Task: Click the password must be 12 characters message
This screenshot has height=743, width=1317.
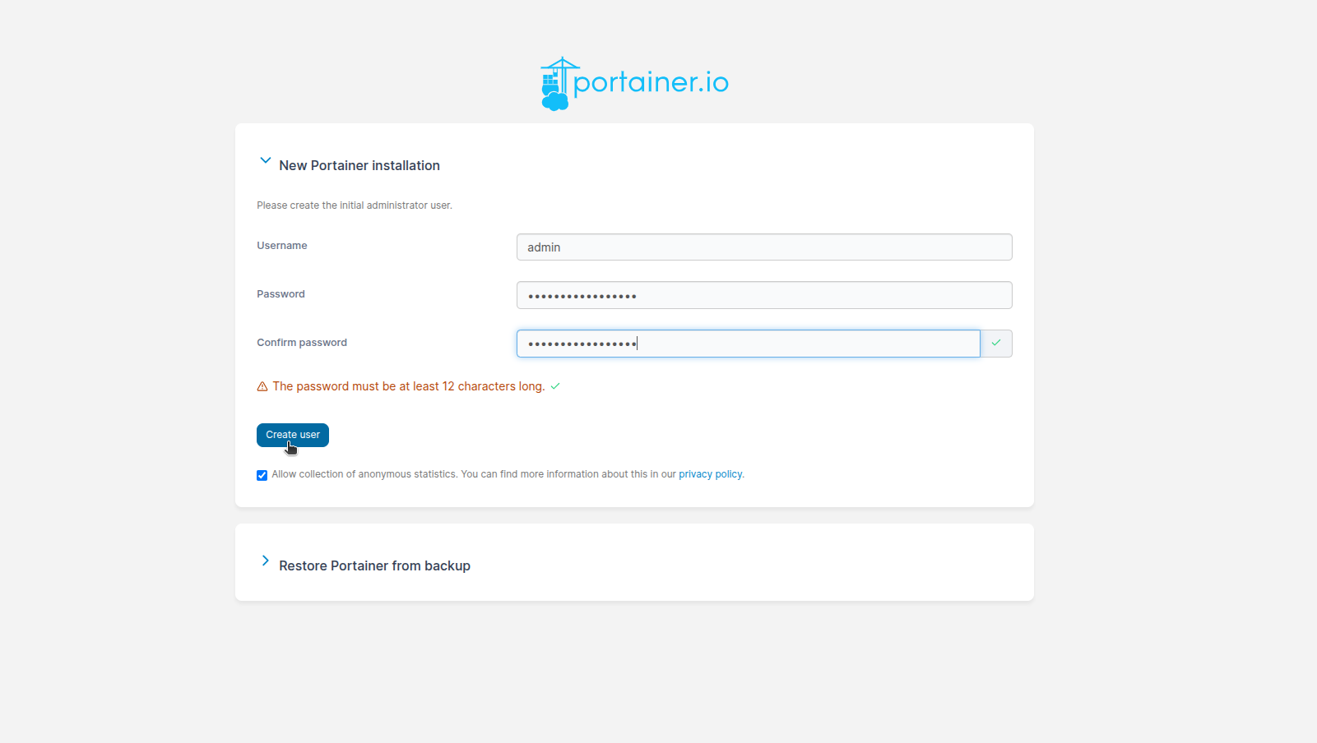Action: click(x=409, y=386)
